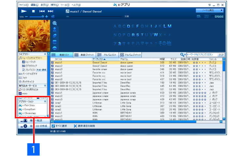Toggle the すべて選択 checkbox
This screenshot has height=159, width=241.
[53, 126]
